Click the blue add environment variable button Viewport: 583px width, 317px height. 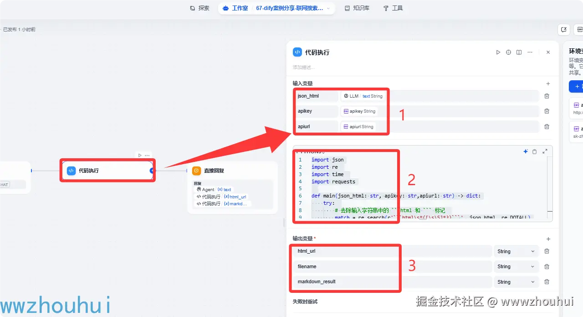pyautogui.click(x=576, y=86)
